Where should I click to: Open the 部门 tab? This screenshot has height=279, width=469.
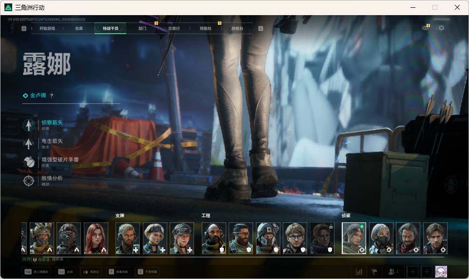tap(142, 28)
